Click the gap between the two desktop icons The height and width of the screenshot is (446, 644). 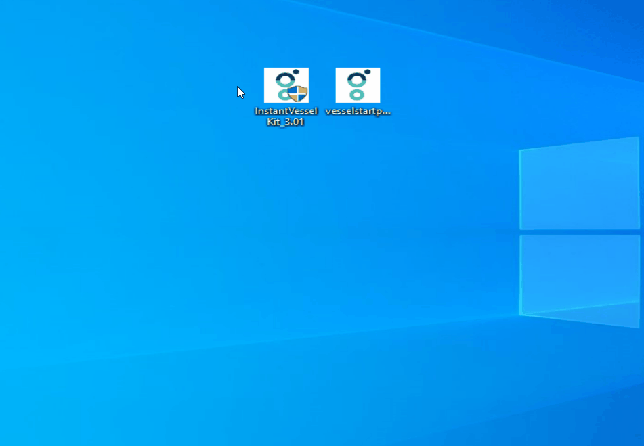point(322,85)
